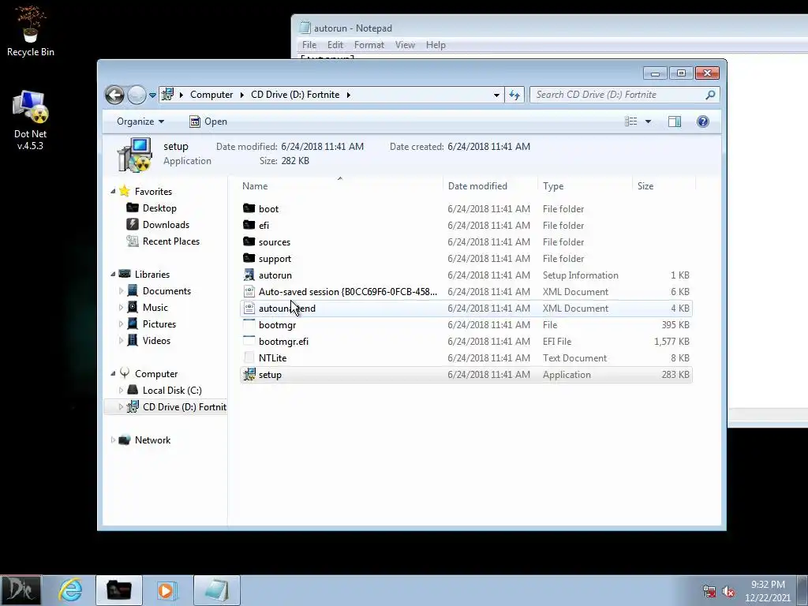The image size is (808, 606).
Task: Select the support folder icon
Action: (249, 258)
